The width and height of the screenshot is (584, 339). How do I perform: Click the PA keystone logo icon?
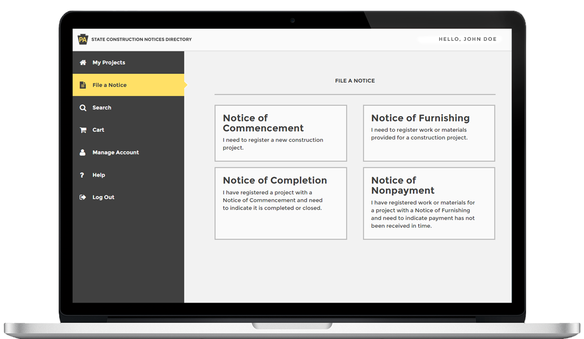(82, 39)
